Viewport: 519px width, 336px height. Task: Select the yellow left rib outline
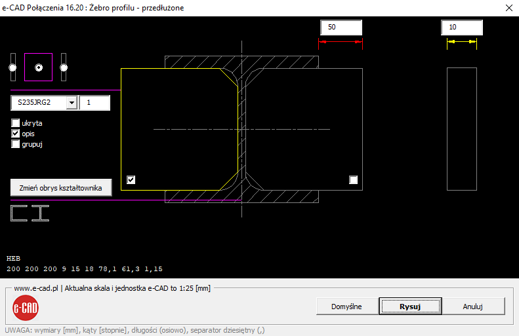coord(179,129)
